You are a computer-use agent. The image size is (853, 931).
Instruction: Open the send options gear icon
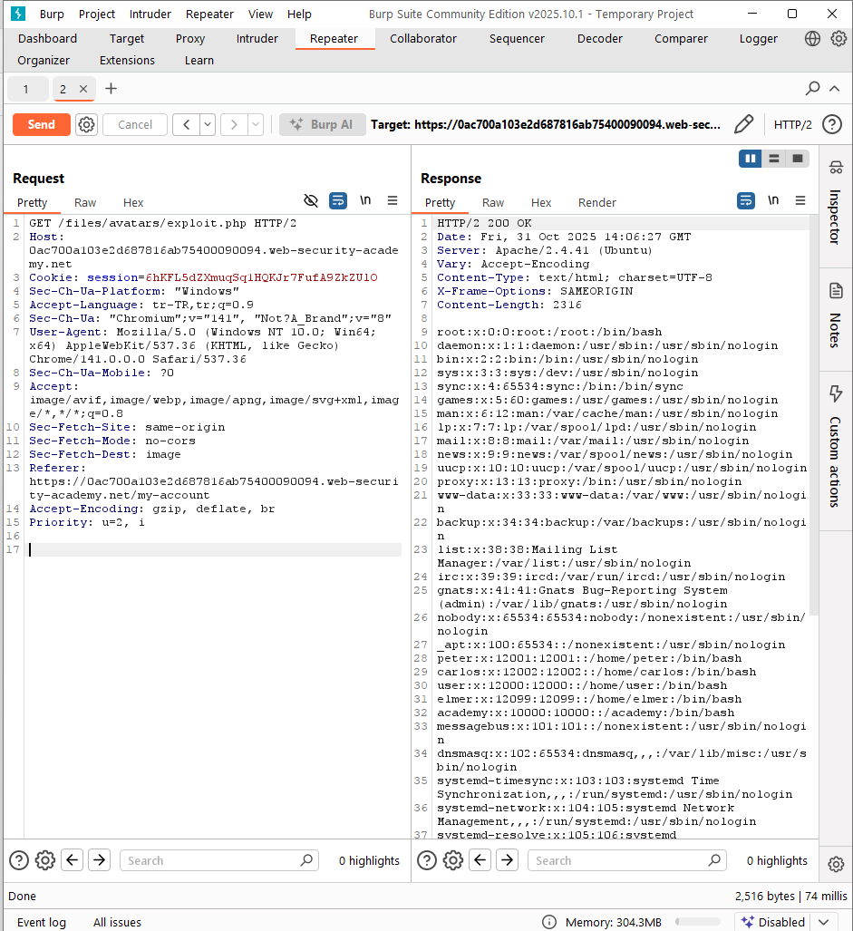(87, 125)
